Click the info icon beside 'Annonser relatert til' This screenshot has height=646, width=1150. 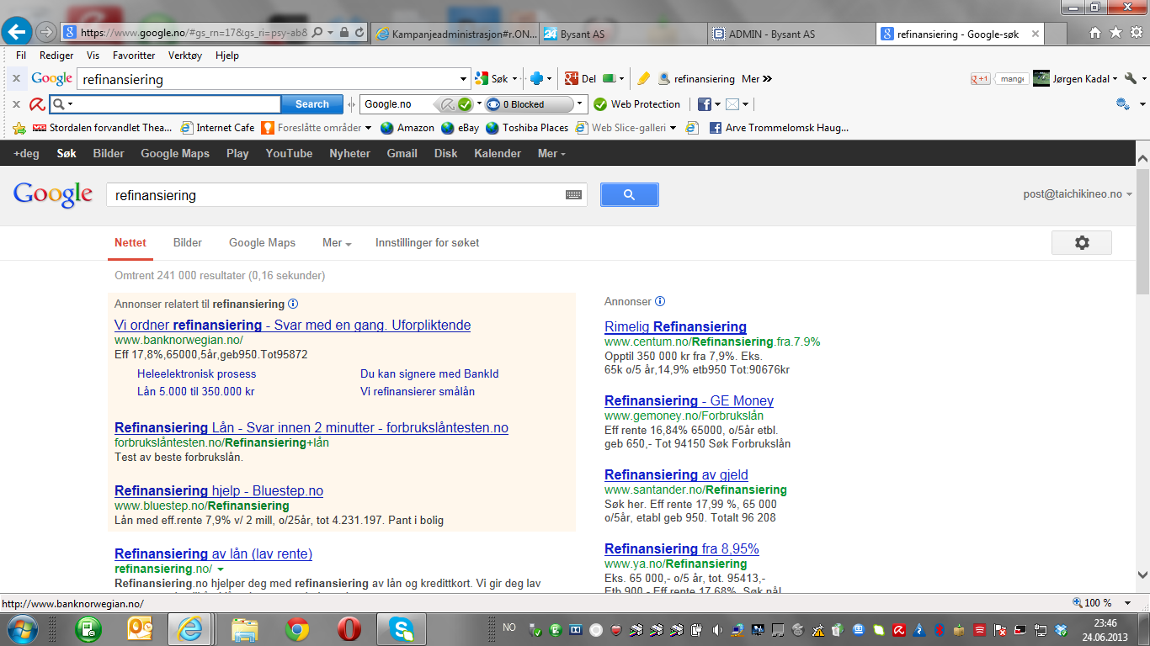tap(293, 304)
